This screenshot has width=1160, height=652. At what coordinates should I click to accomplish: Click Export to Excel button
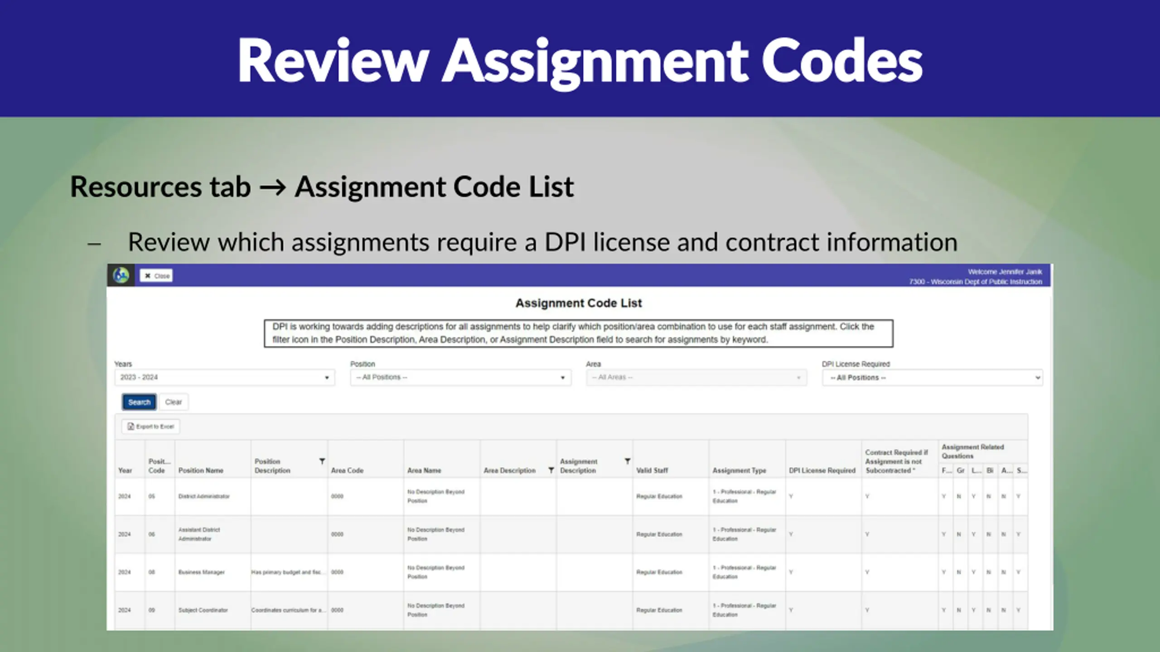(x=151, y=427)
